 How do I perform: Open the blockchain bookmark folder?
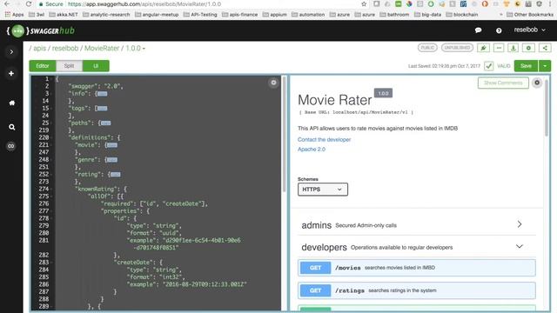[x=462, y=15]
